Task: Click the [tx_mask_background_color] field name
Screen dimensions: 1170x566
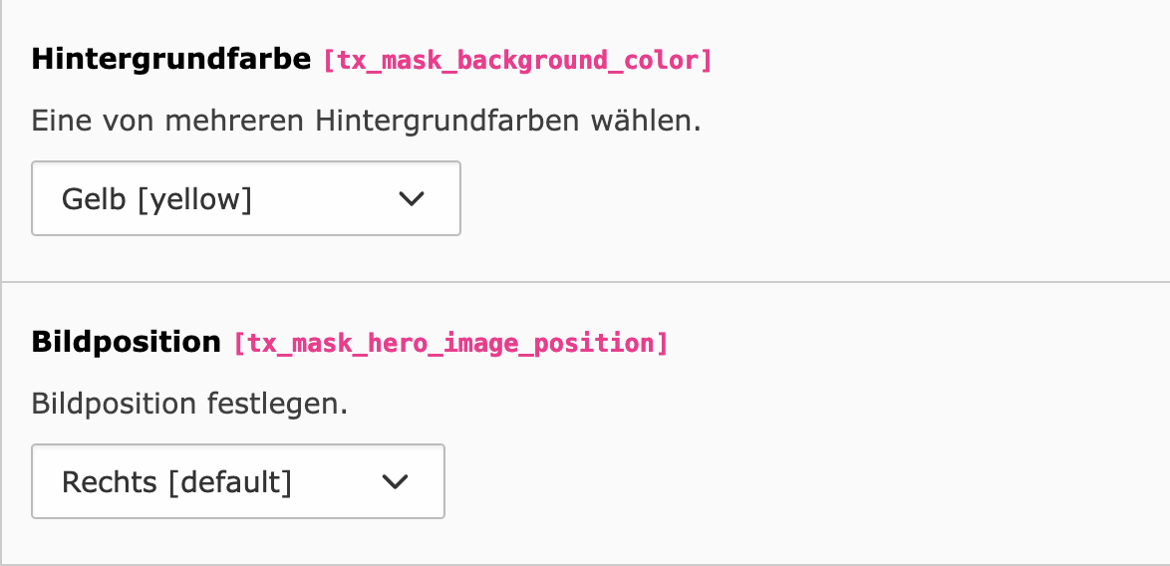Action: click(x=518, y=61)
